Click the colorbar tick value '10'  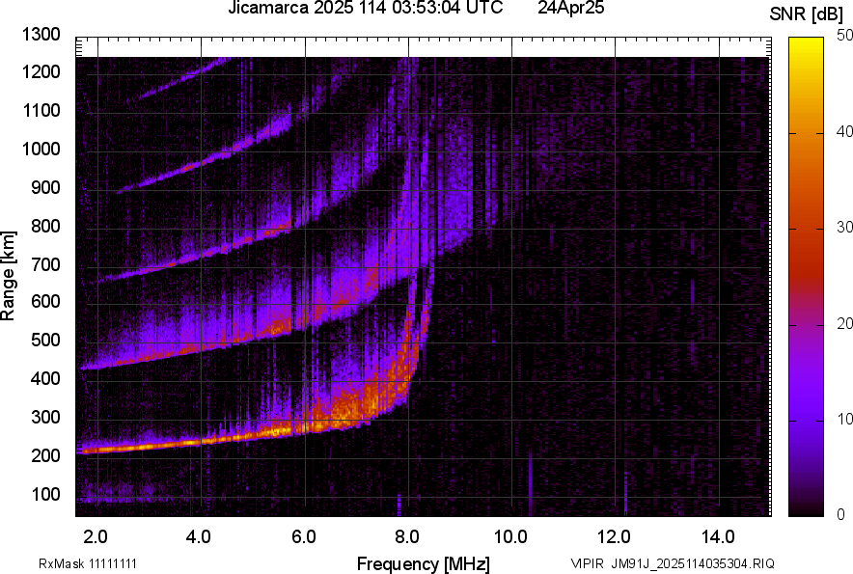pos(844,420)
